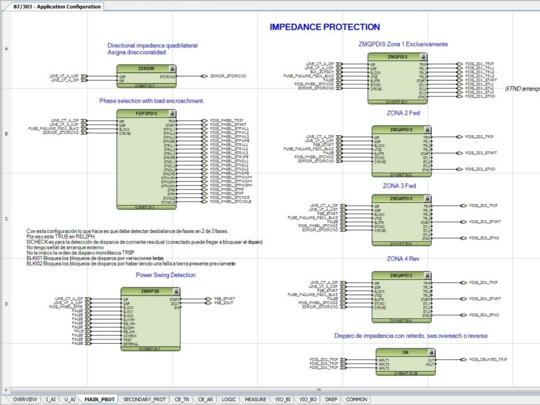Click lock icon on ZMQPDIS block
Viewport: 540px width, 405px height.
click(423, 57)
